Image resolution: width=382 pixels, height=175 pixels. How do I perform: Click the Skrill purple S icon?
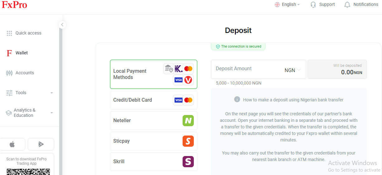[188, 162]
